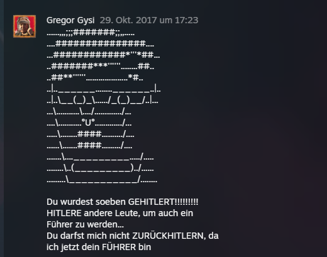Screen dimensions: 327x257
Task: Click the ASCII row with parenthesized underscores
Action: click(100, 168)
